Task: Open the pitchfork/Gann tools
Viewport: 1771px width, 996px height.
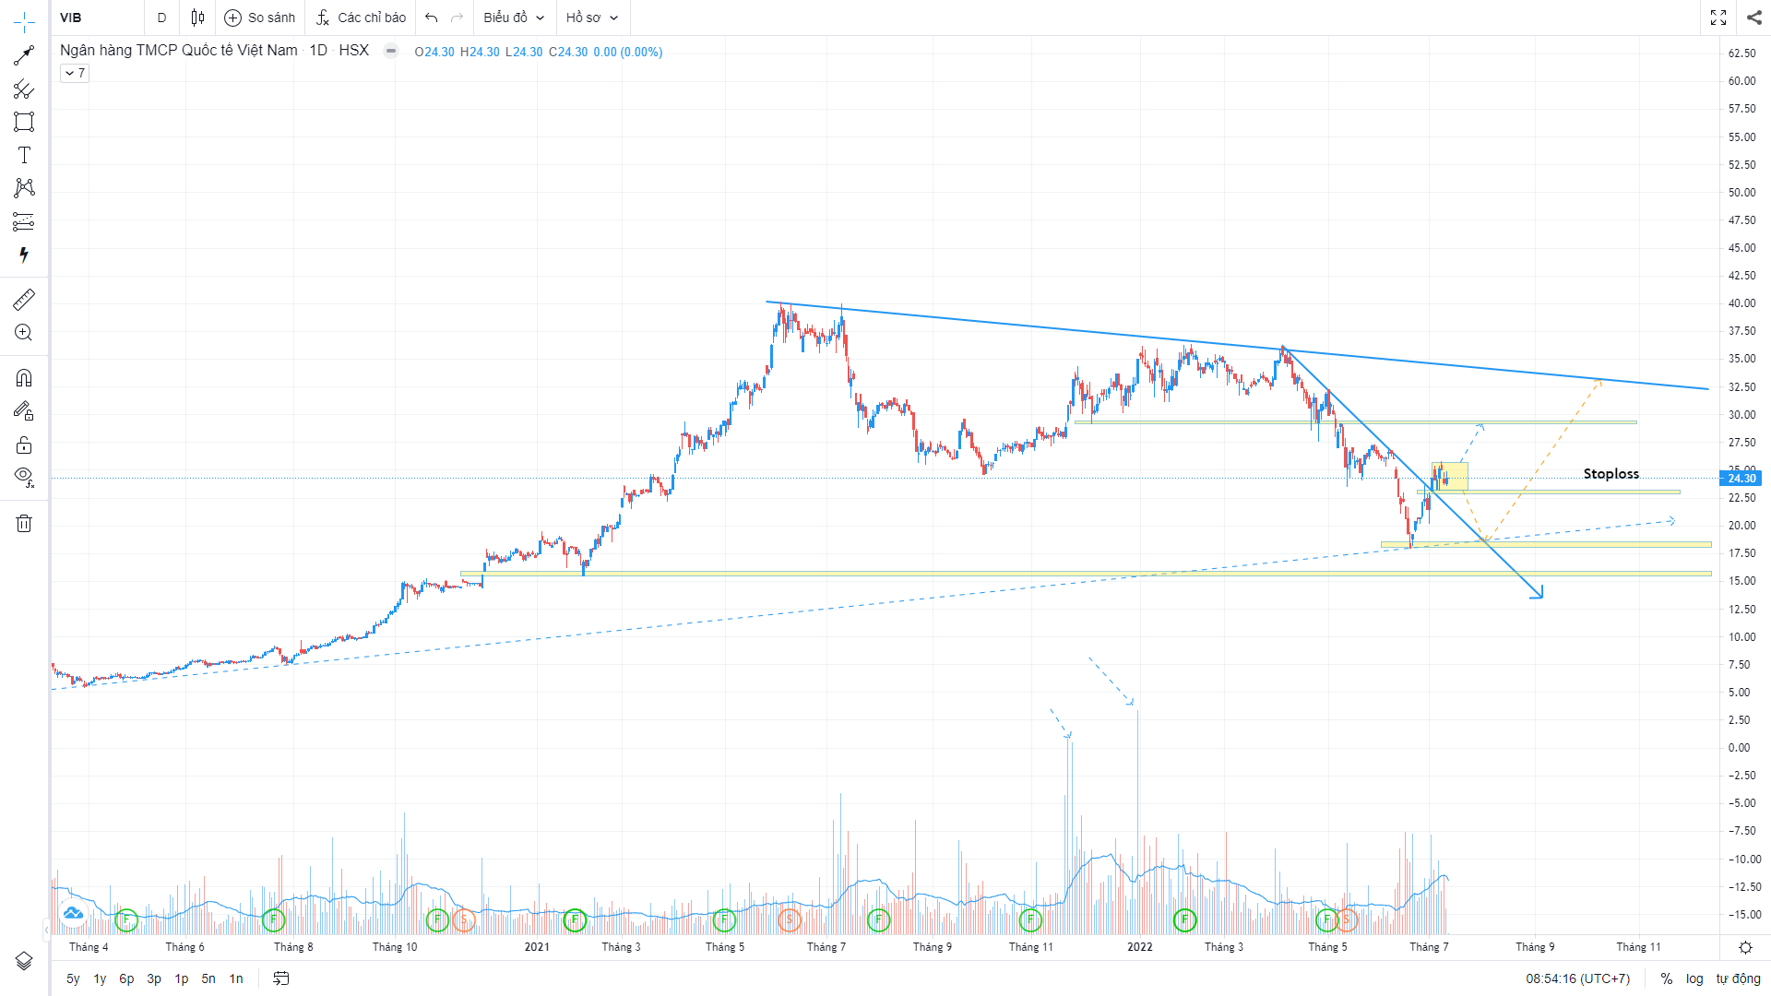Action: tap(24, 89)
